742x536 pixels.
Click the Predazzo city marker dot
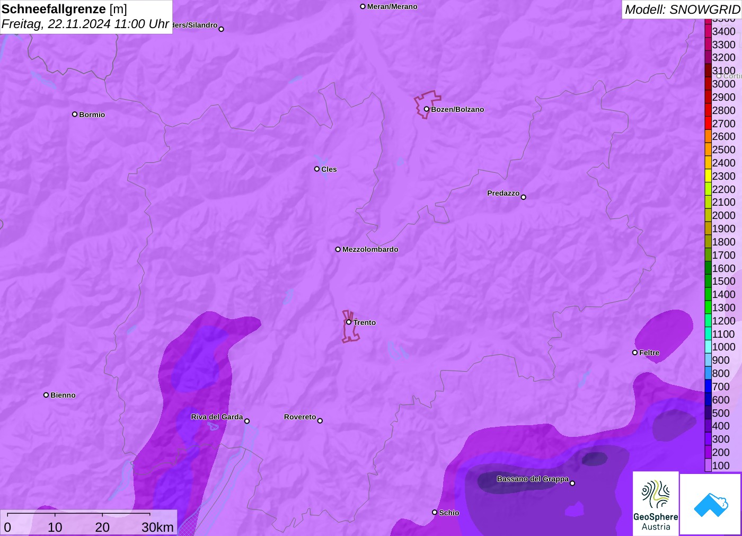524,197
